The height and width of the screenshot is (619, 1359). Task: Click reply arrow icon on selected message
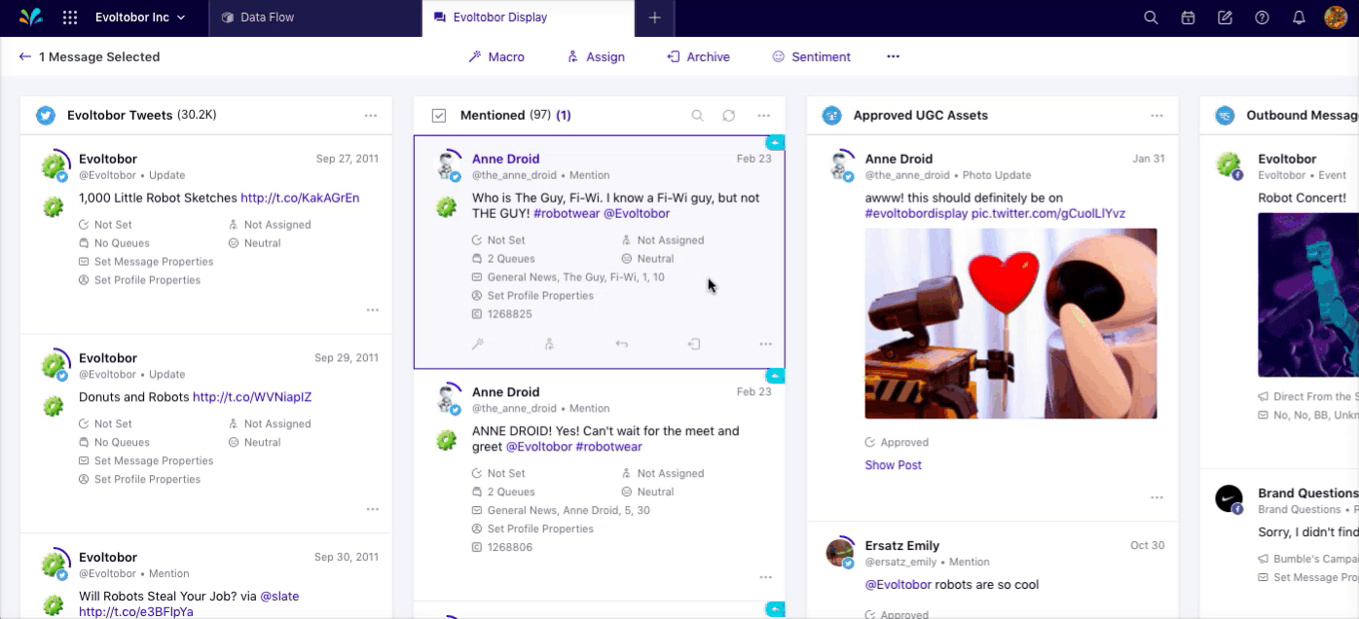[621, 344]
